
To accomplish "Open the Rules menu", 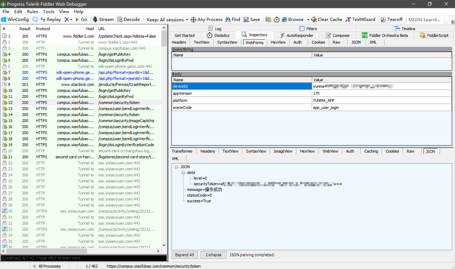I will (x=32, y=12).
